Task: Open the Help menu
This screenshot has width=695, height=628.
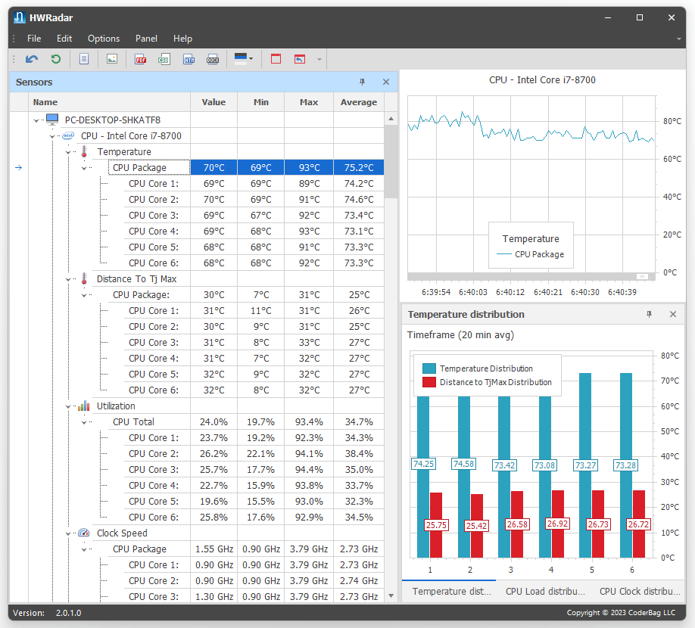Action: (182, 39)
